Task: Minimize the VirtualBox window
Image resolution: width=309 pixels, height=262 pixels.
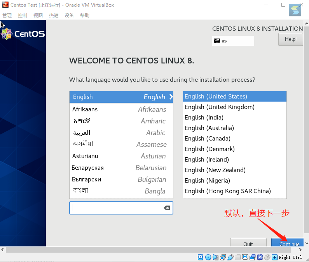Action: point(266,5)
